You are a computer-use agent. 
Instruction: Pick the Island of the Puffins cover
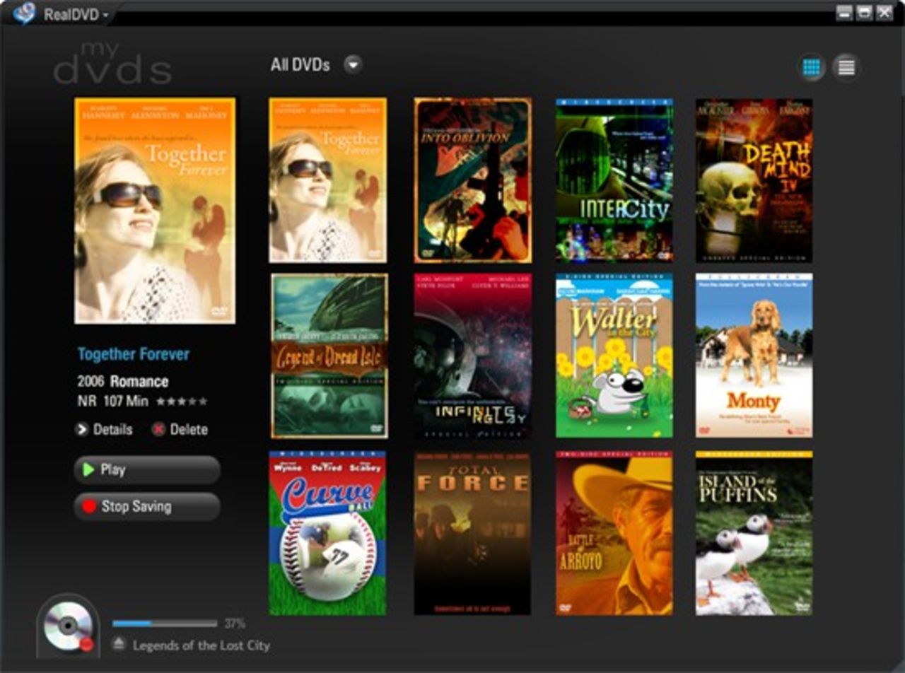pyautogui.click(x=754, y=533)
